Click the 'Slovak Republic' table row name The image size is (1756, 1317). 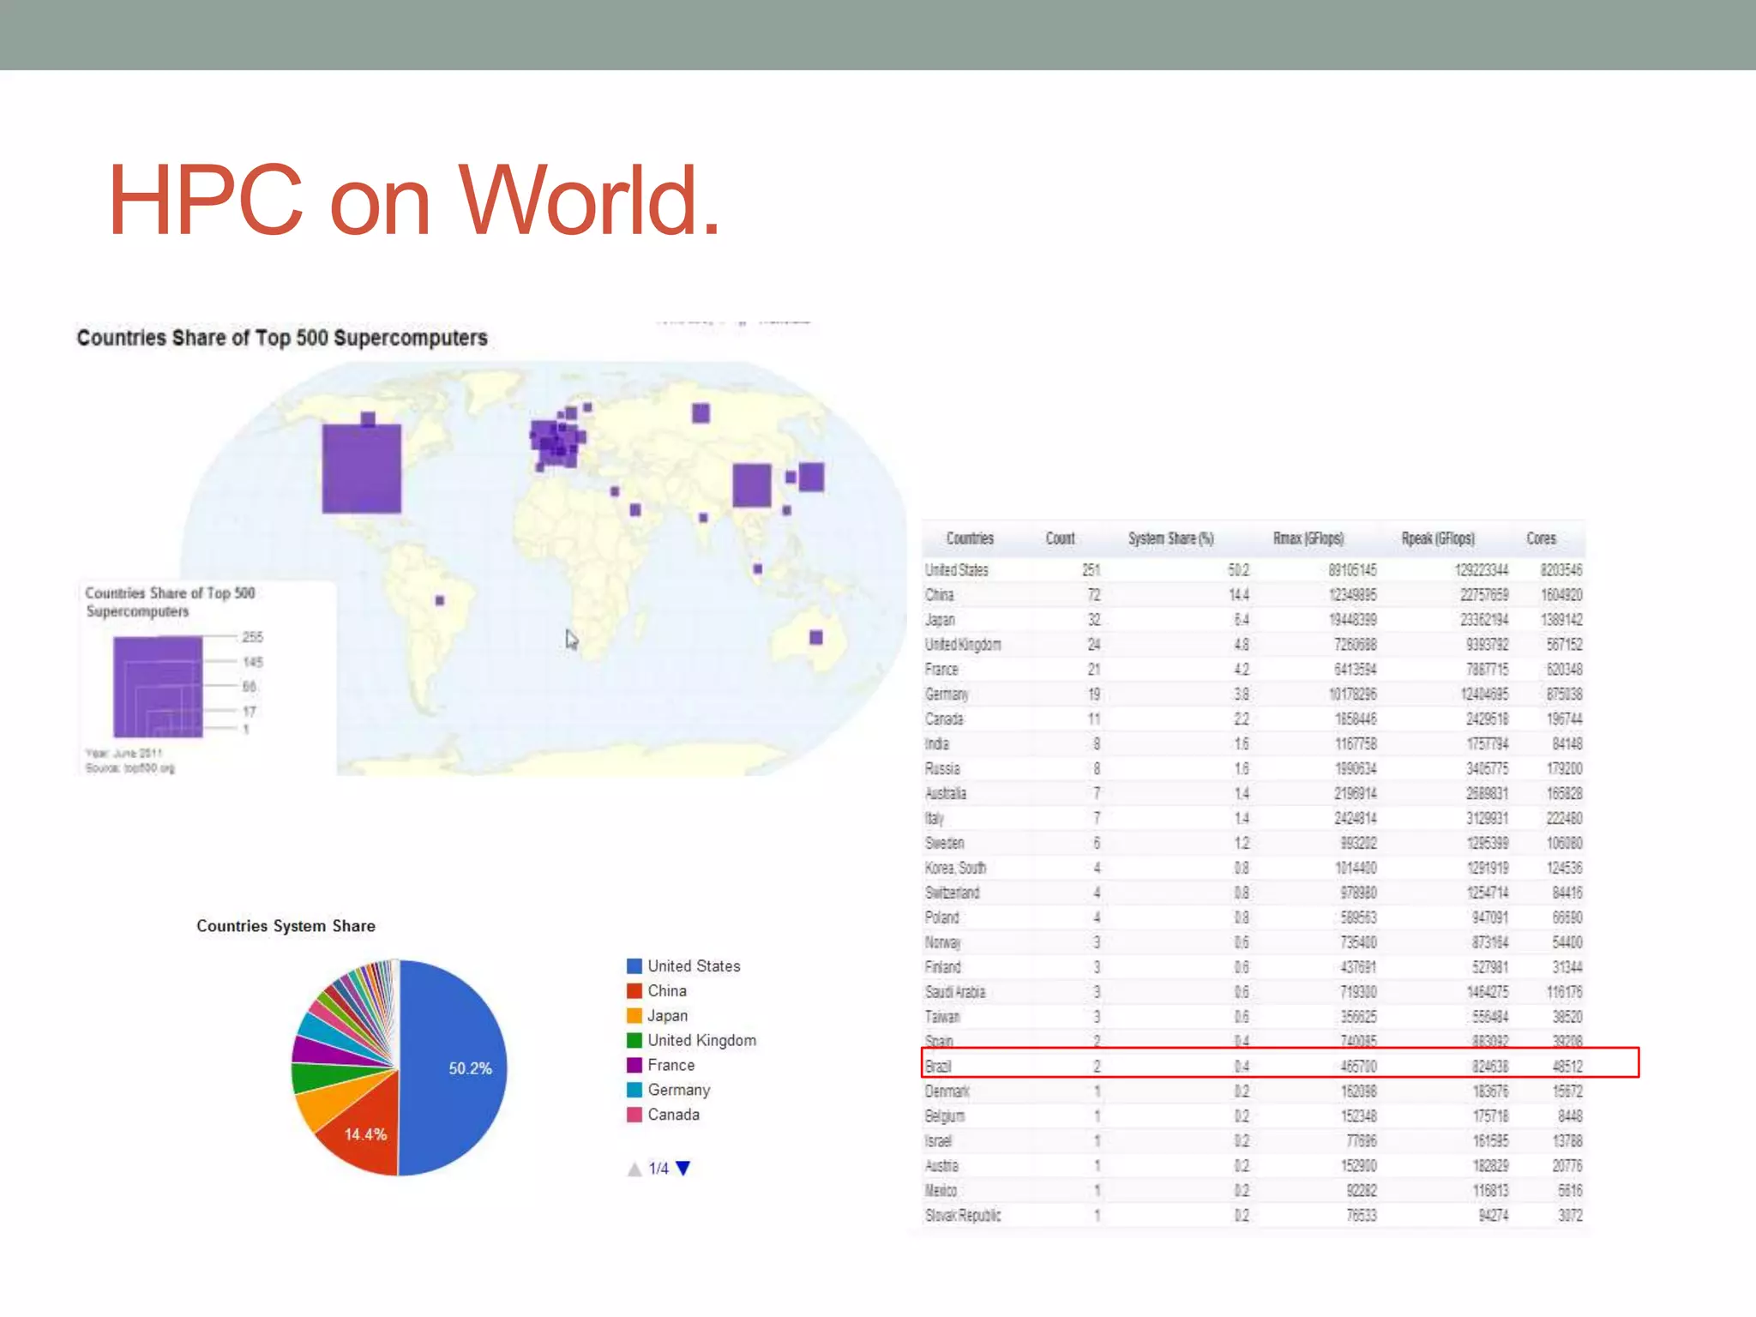pyautogui.click(x=963, y=1217)
